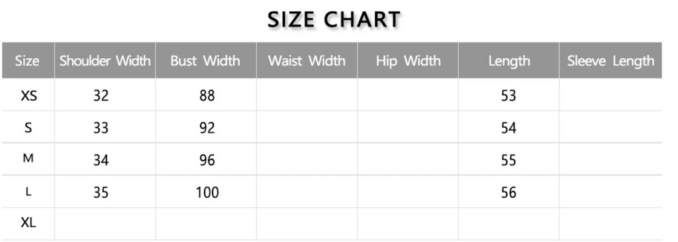The height and width of the screenshot is (242, 678).
Task: Click the length value 56
Action: 508,192
